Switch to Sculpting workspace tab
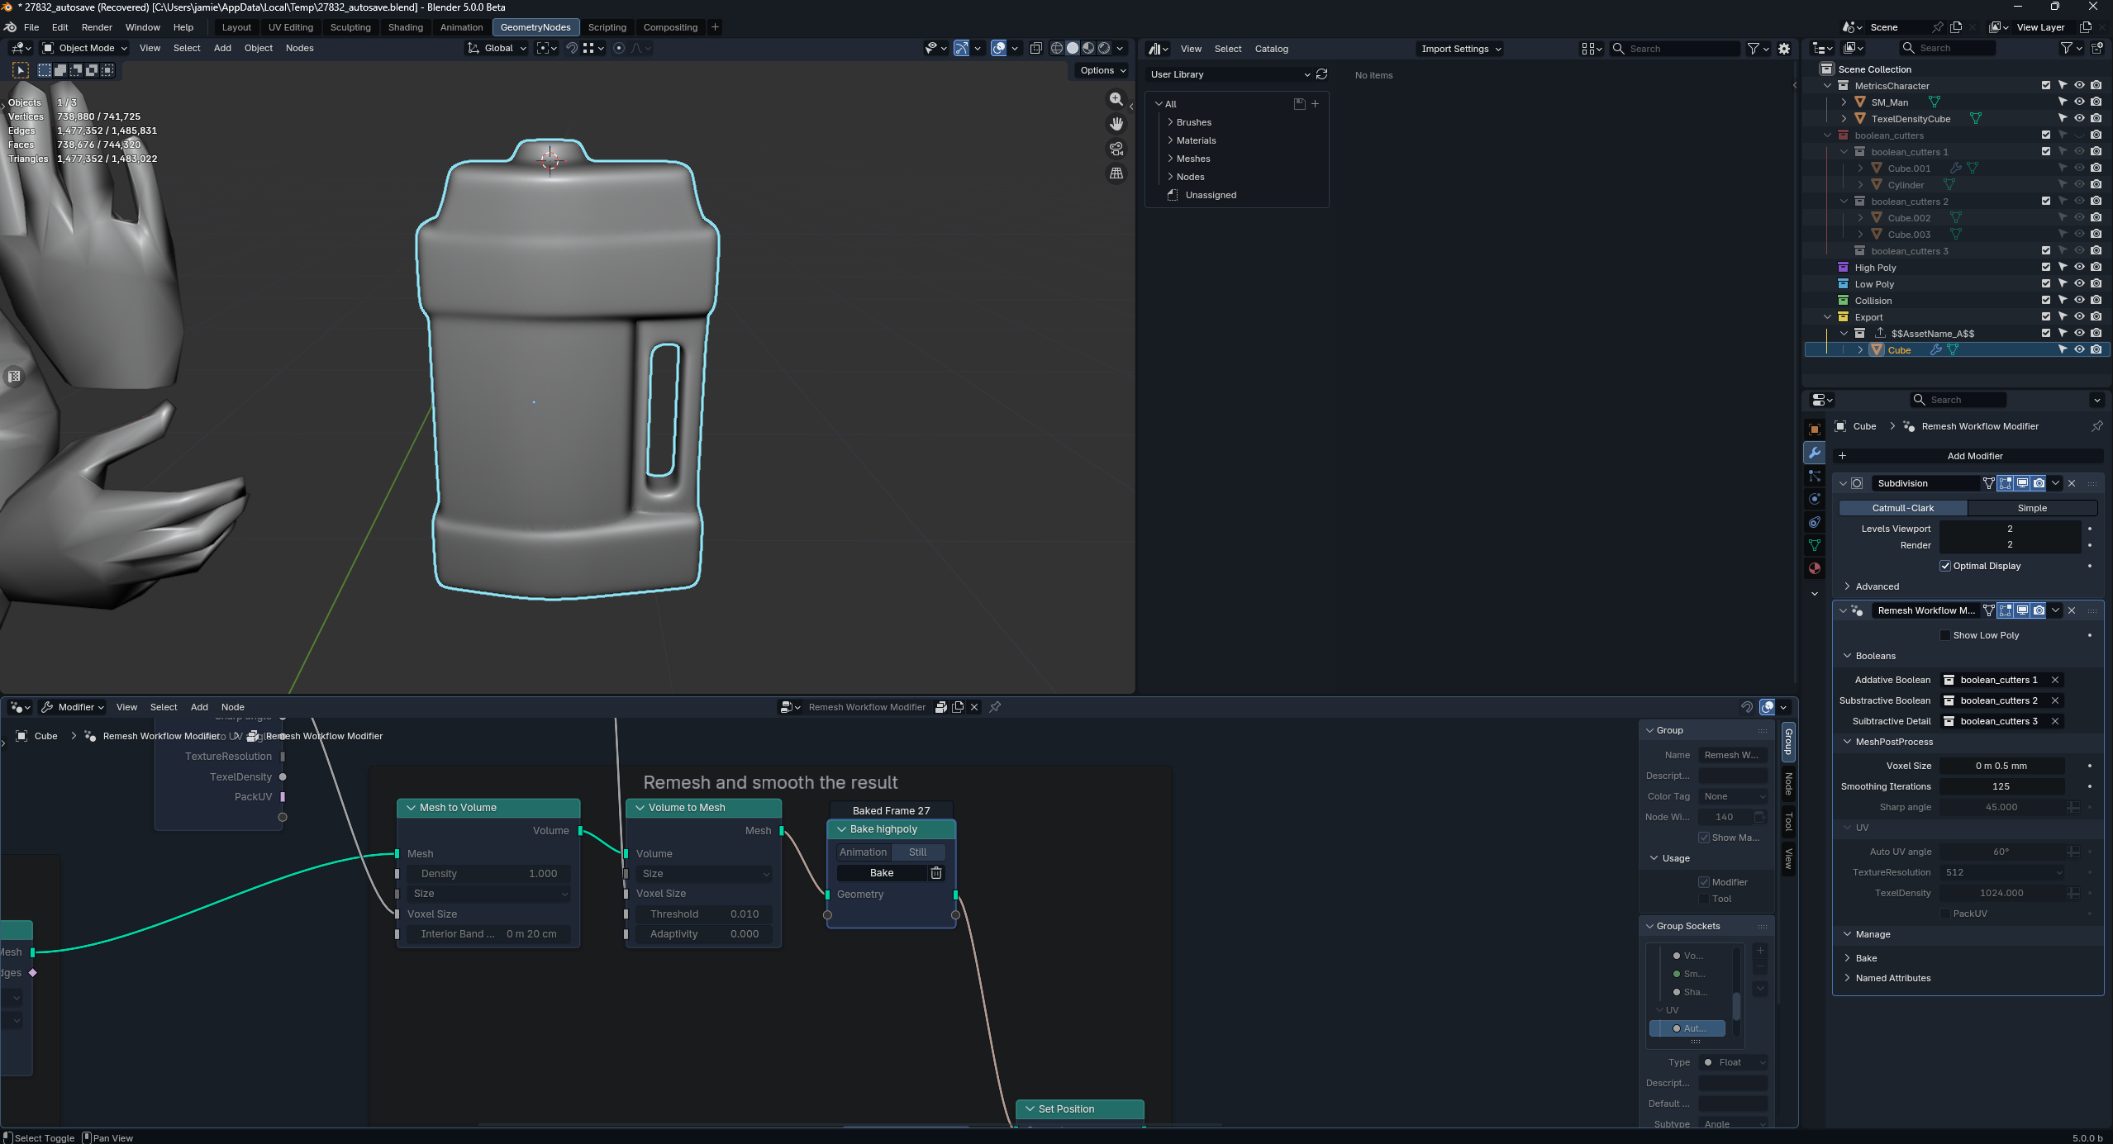Screen dimensions: 2113x1144 point(350,27)
